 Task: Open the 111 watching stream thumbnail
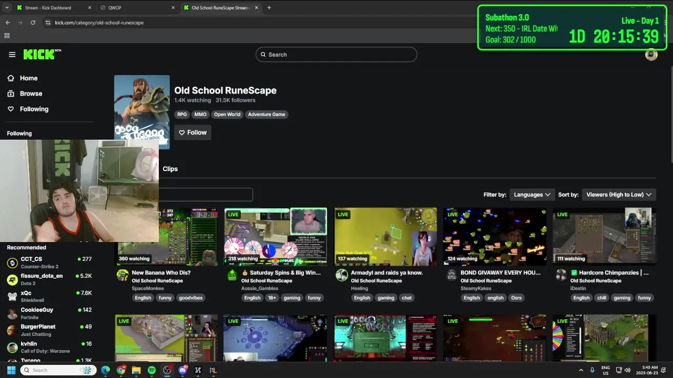click(605, 237)
